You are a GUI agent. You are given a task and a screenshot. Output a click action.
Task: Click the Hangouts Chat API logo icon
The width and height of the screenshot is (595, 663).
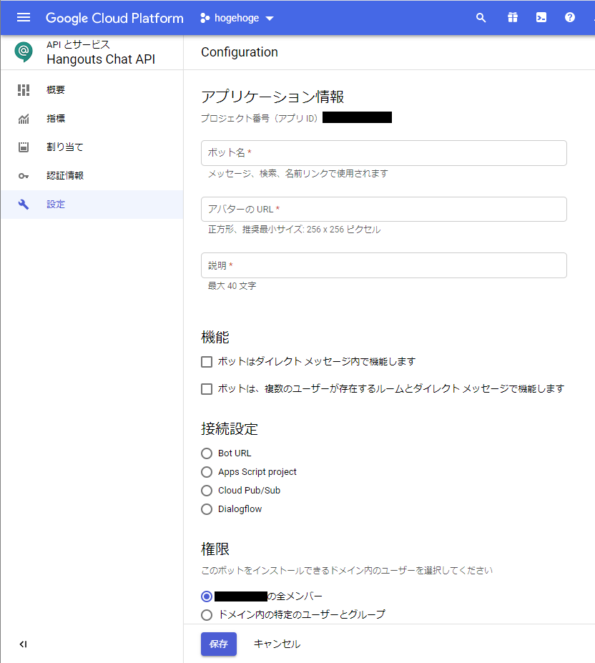[24, 51]
